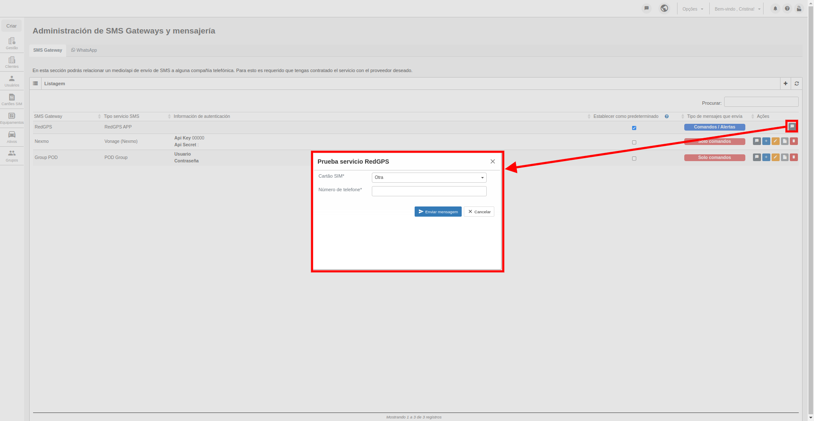Click the list icon beside Listagem
This screenshot has height=421, width=814.
(36, 84)
